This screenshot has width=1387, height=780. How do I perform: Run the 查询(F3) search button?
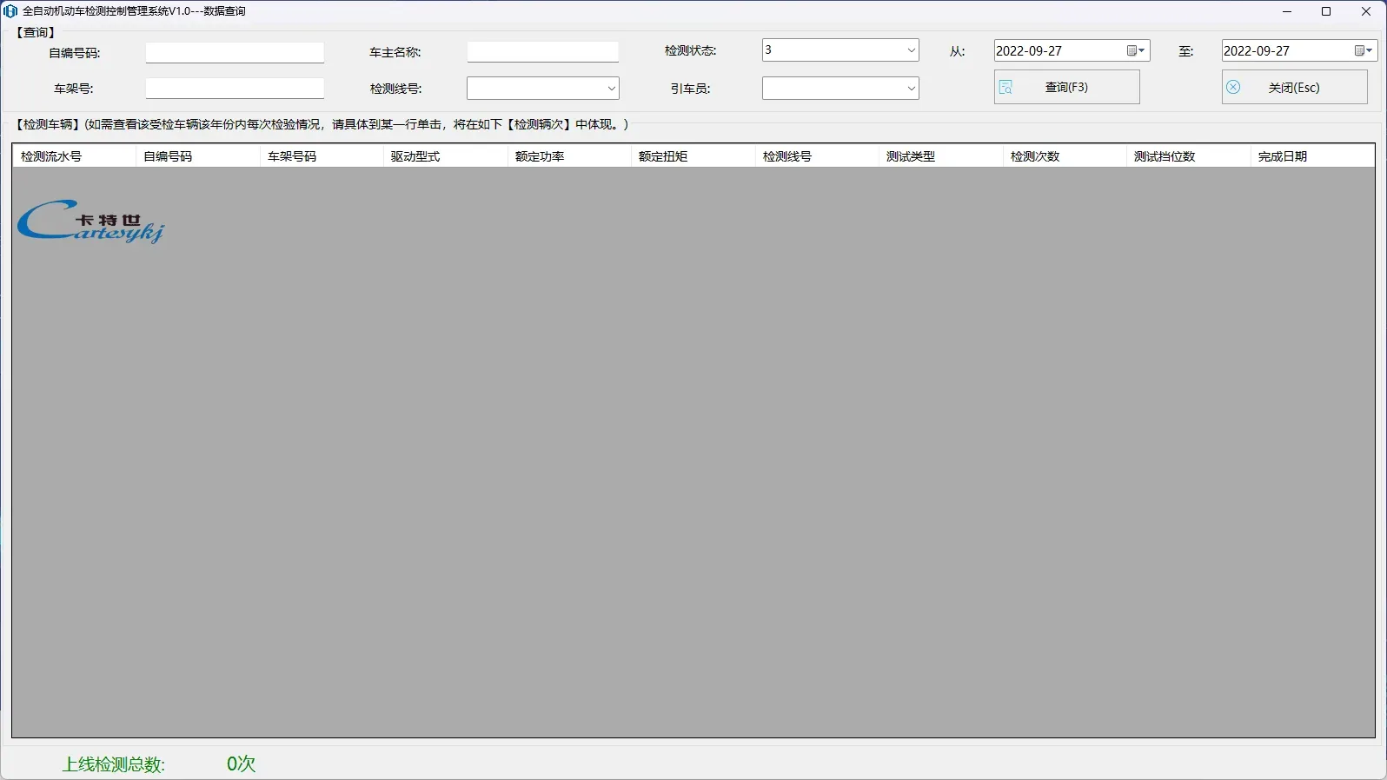1066,87
